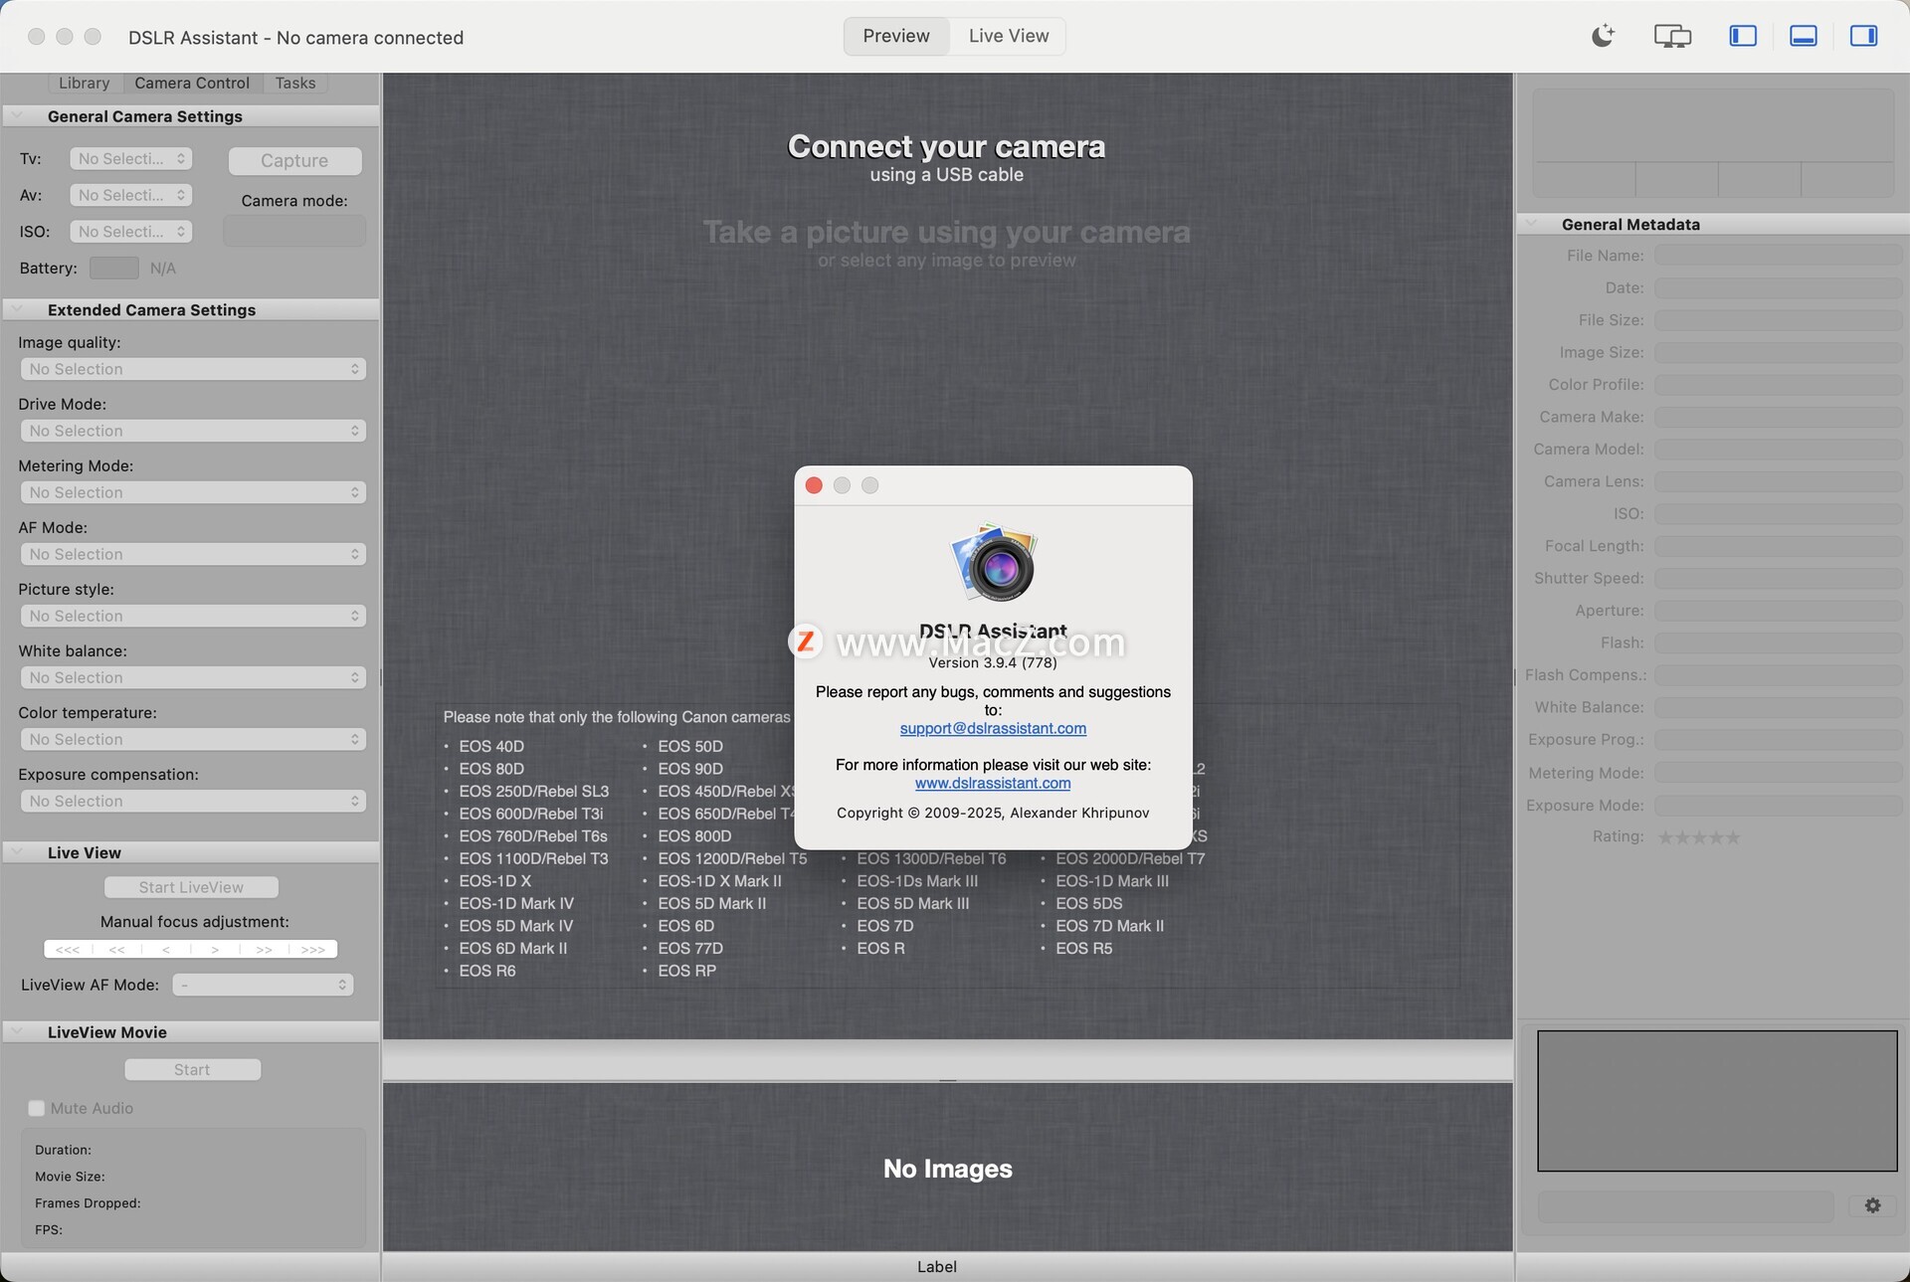Enable the Mute Audio checkbox
The width and height of the screenshot is (1910, 1282).
(x=37, y=1108)
